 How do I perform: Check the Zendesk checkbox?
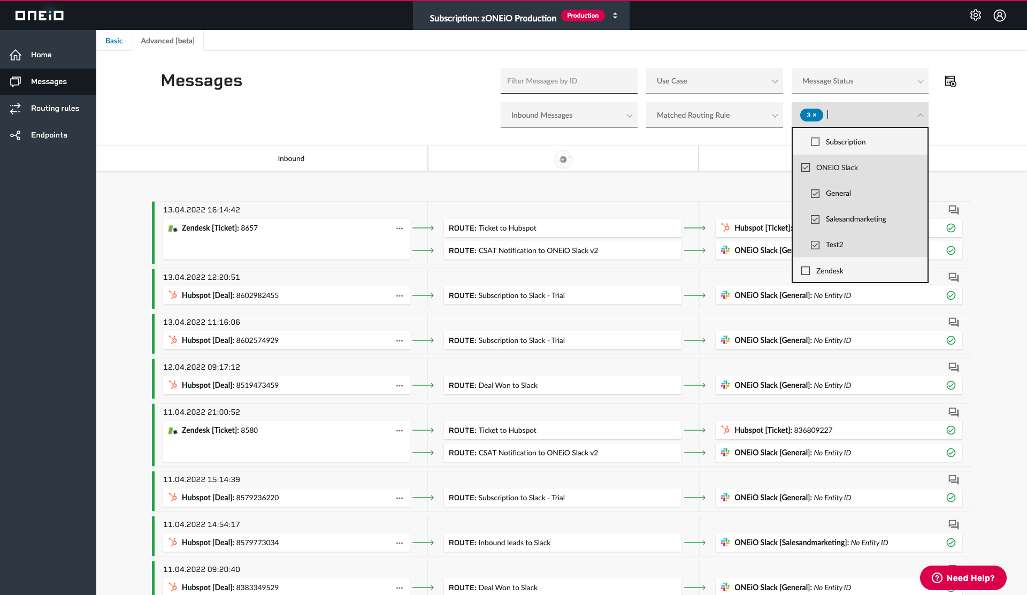coord(806,271)
